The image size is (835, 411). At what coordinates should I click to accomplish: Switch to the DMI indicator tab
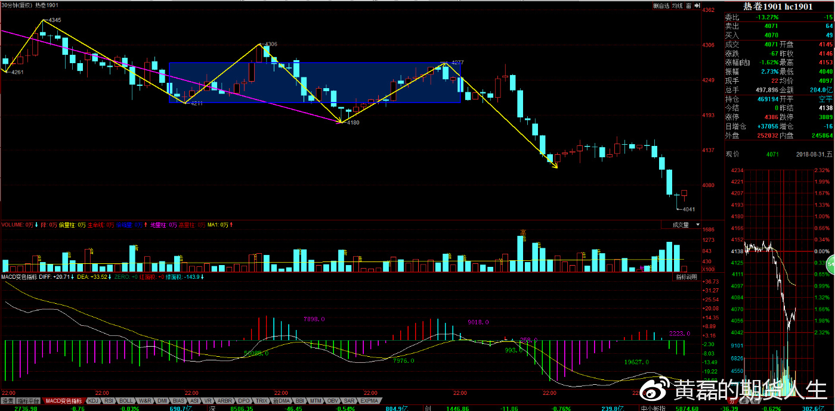coord(162,401)
